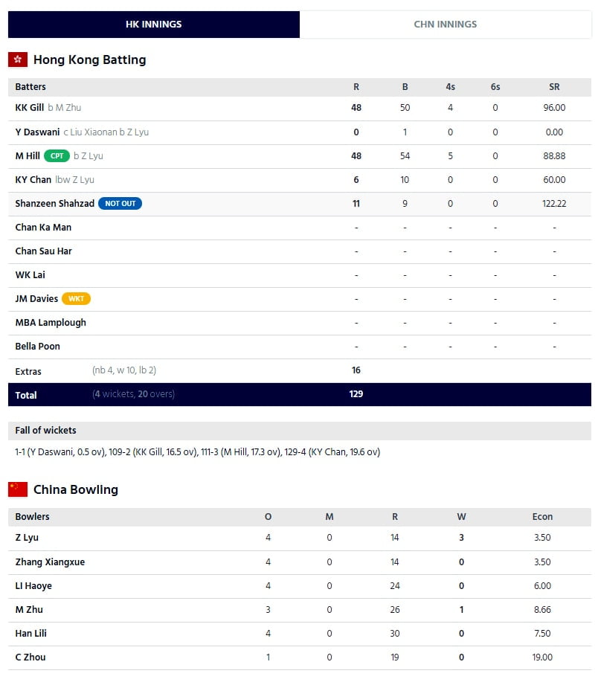This screenshot has width=598, height=685.
Task: Open batter KK Gill's profile
Action: [x=30, y=108]
